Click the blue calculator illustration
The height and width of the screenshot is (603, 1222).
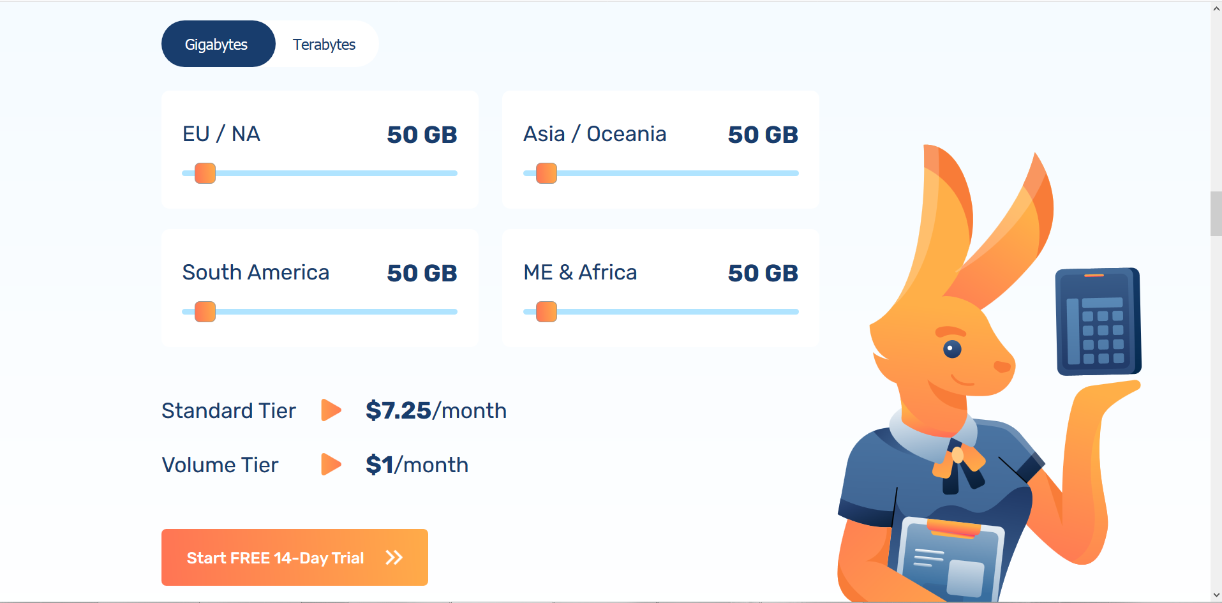tap(1098, 321)
